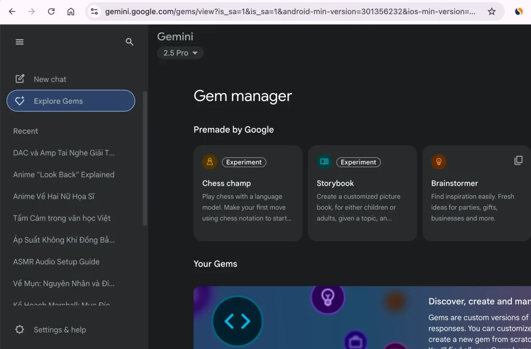Viewport: 531px width, 349px height.
Task: Open the browser home page icon
Action: coord(71,11)
